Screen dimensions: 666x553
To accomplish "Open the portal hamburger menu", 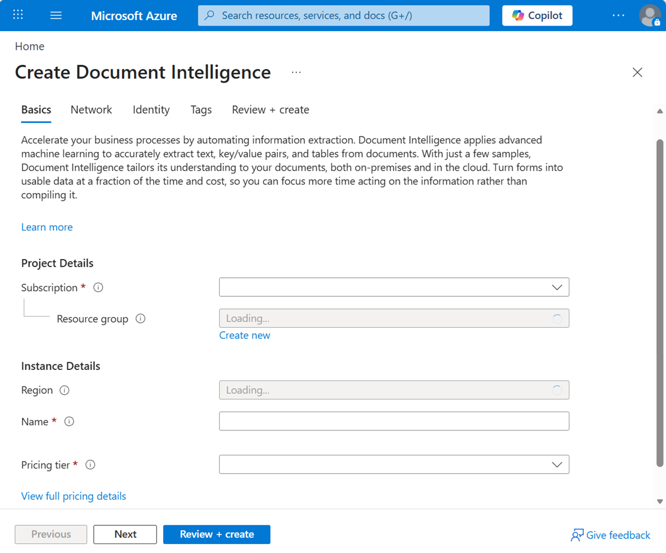I will (56, 15).
